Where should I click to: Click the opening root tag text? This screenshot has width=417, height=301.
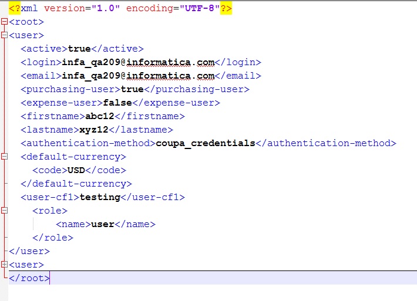[26, 22]
